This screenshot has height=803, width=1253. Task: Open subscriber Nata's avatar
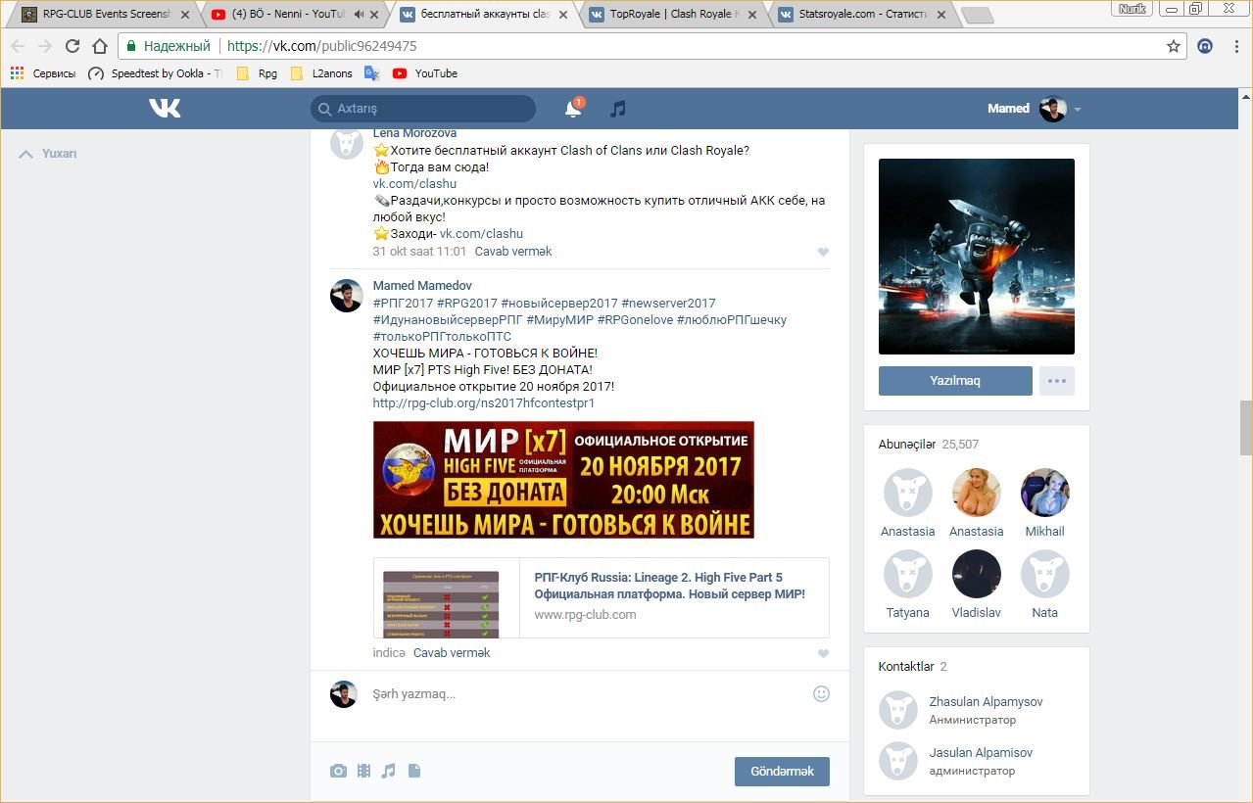point(1045,574)
